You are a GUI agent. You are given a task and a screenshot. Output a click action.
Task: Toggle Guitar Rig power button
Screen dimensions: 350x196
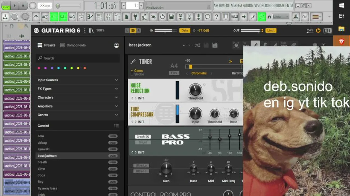[318, 30]
